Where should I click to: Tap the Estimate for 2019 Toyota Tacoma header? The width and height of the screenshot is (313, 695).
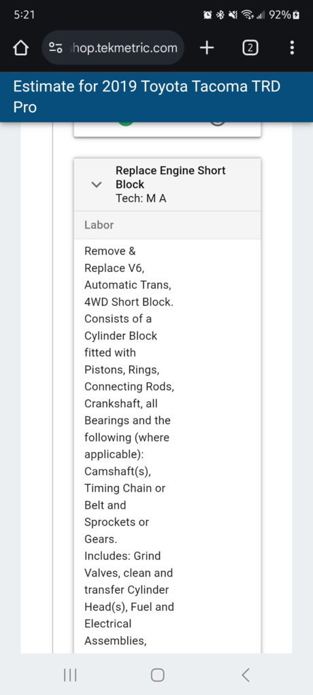click(x=147, y=97)
